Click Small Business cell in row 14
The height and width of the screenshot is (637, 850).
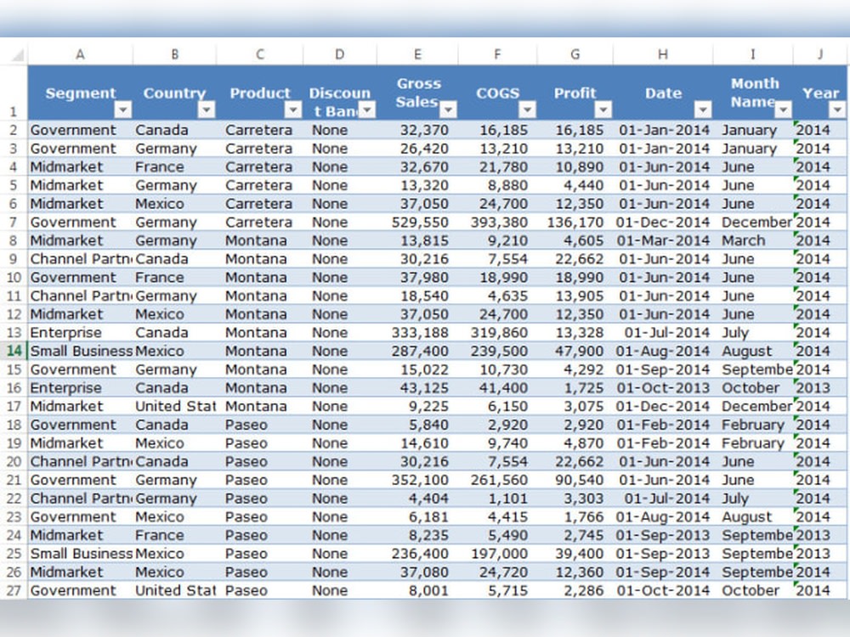point(80,351)
